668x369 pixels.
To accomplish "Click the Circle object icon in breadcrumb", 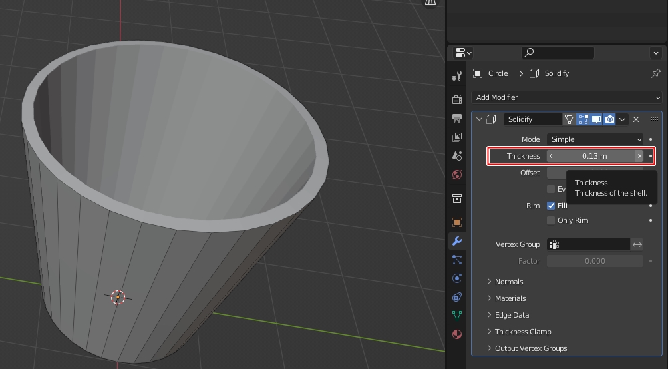I will tap(478, 73).
